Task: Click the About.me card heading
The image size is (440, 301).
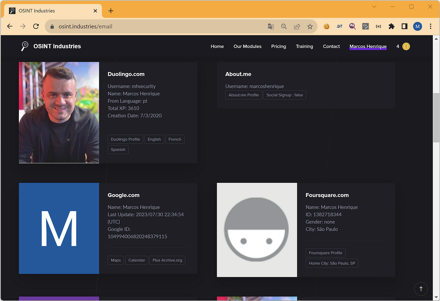Action: pos(238,74)
